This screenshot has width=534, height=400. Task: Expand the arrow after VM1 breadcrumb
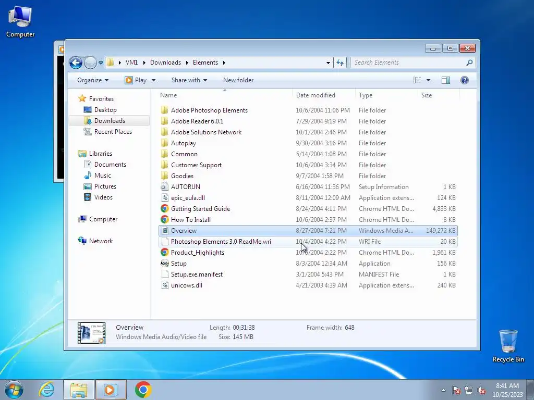click(x=144, y=63)
